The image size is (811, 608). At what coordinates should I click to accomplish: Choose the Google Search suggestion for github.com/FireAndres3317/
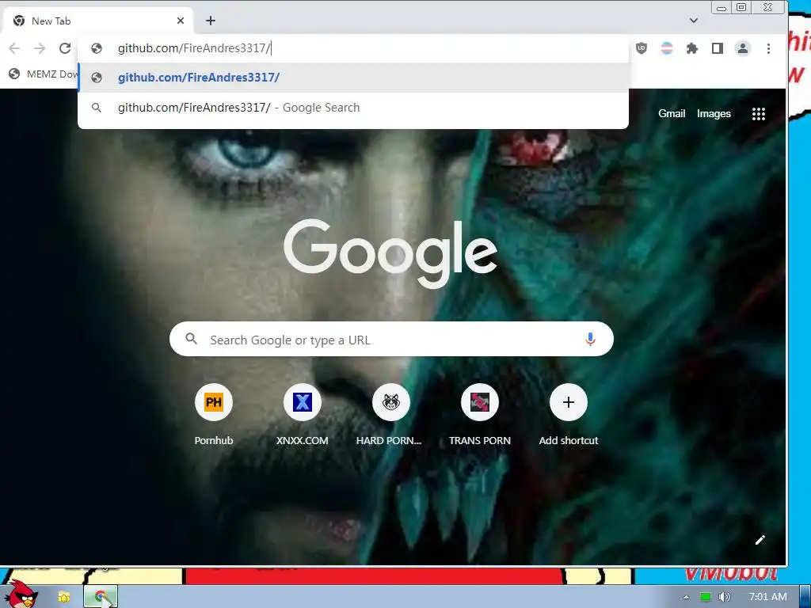click(x=353, y=108)
